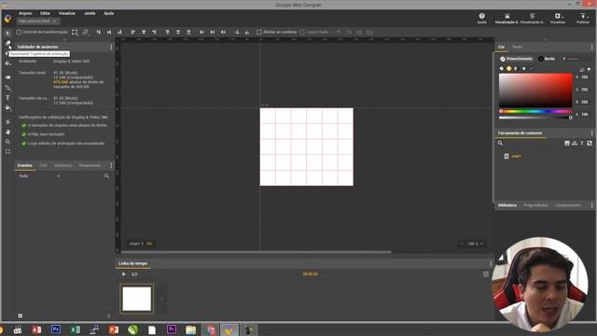Enable Controles de transformação checkbox
The image size is (597, 336).
(x=19, y=33)
